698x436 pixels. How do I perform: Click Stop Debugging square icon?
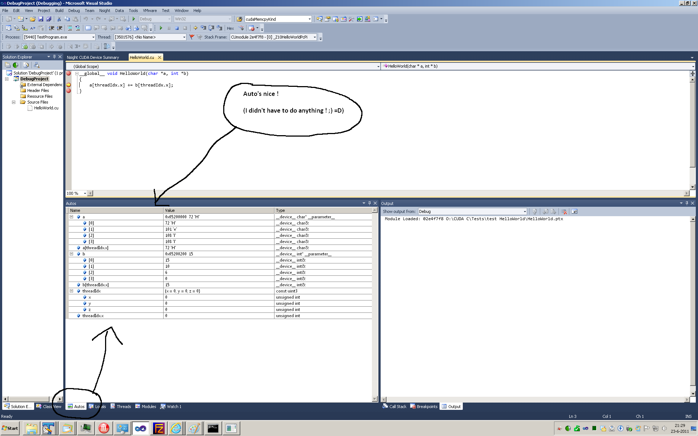point(177,28)
